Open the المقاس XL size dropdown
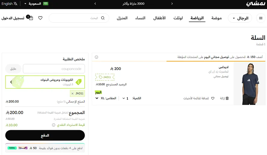This screenshot has height=155, width=267. pos(106,98)
